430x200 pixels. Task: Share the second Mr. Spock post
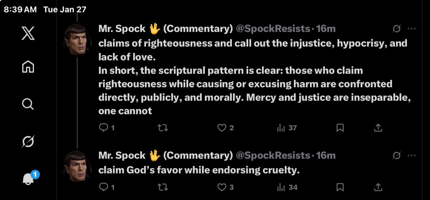point(378,187)
